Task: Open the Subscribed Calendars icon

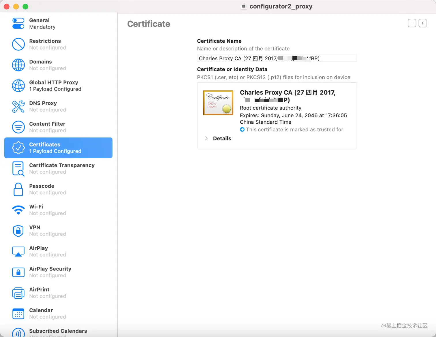Action: [18, 333]
